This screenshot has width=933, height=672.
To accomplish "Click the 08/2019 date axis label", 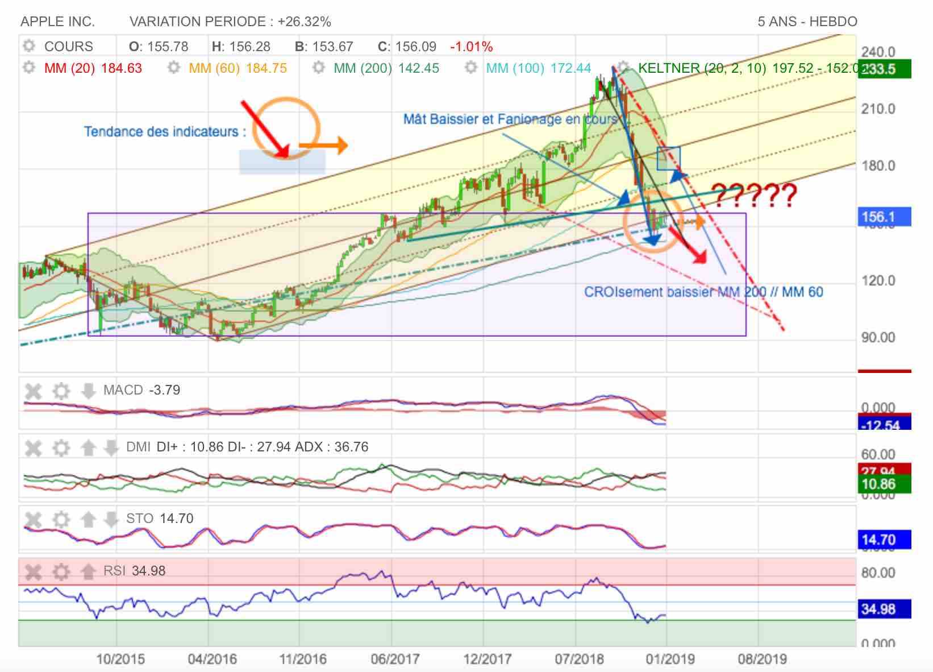I will coord(763,659).
